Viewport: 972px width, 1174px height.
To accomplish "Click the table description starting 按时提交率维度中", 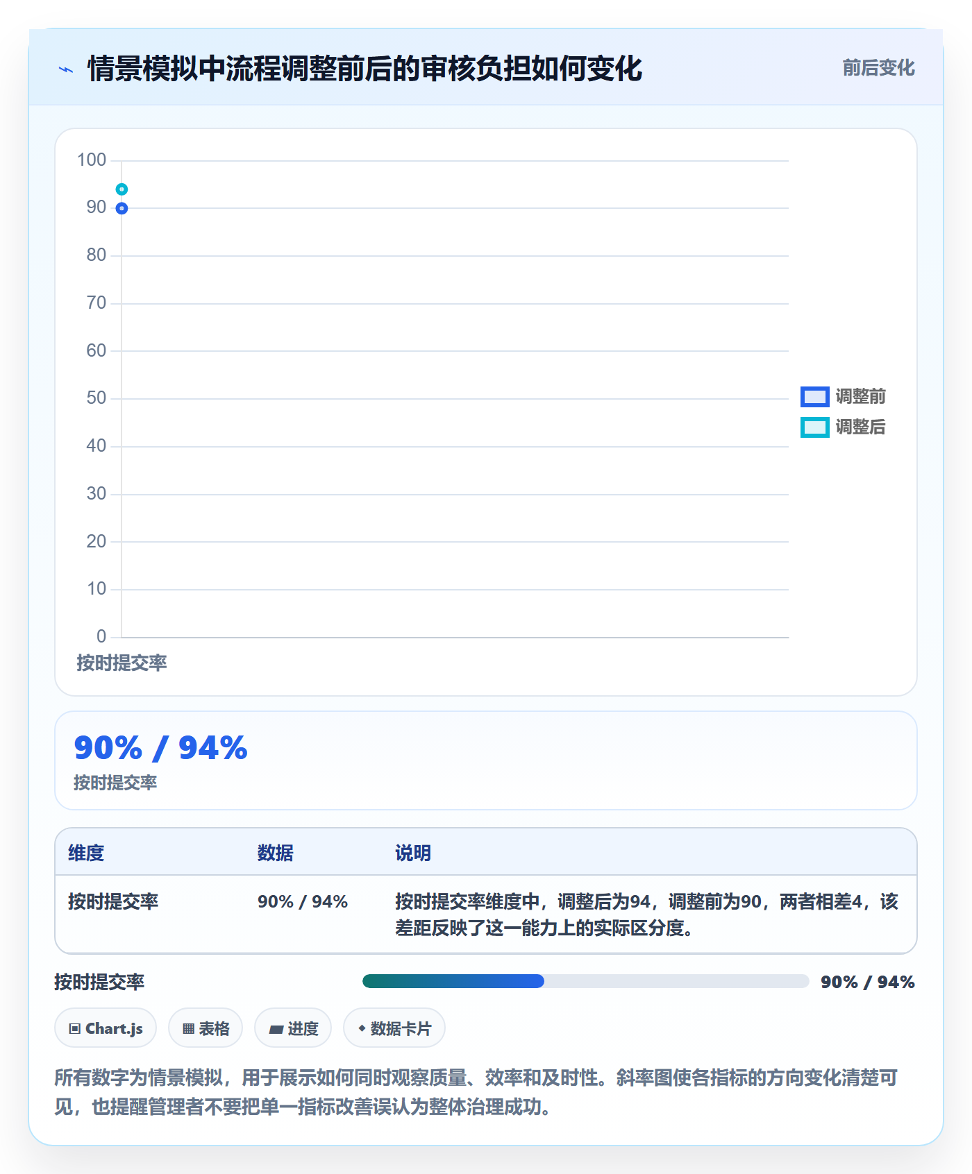I will [x=647, y=914].
